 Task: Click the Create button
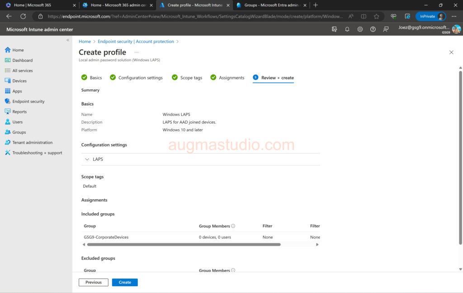click(125, 283)
